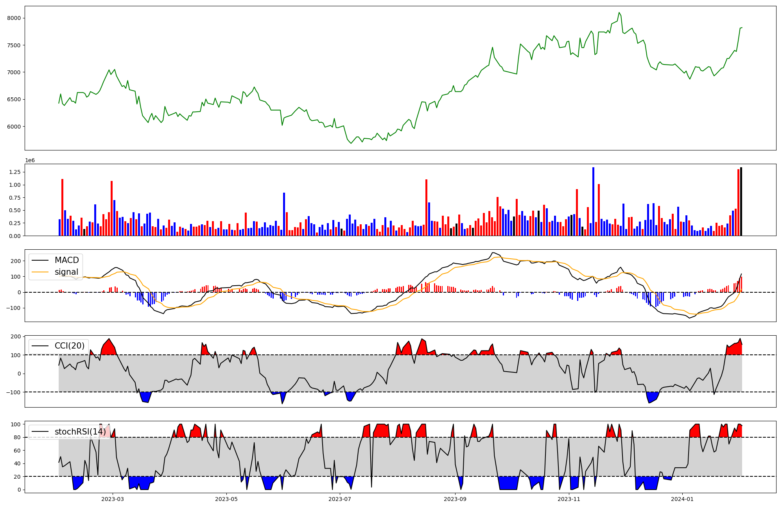This screenshot has height=508, width=782.
Task: Click the 7000 price axis label
Action: click(x=14, y=72)
